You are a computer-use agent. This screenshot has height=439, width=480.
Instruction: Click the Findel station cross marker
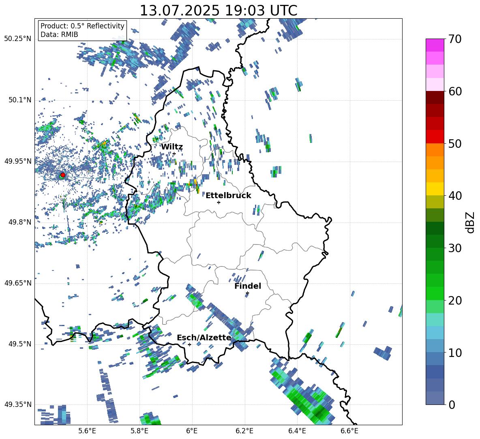tap(247, 293)
